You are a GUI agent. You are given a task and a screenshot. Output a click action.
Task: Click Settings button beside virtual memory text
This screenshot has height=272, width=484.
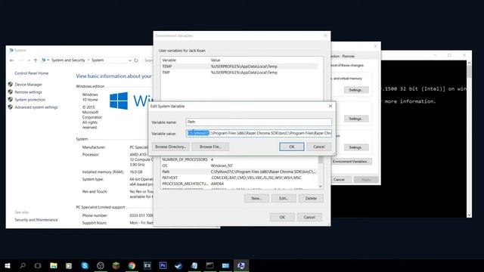356,90
